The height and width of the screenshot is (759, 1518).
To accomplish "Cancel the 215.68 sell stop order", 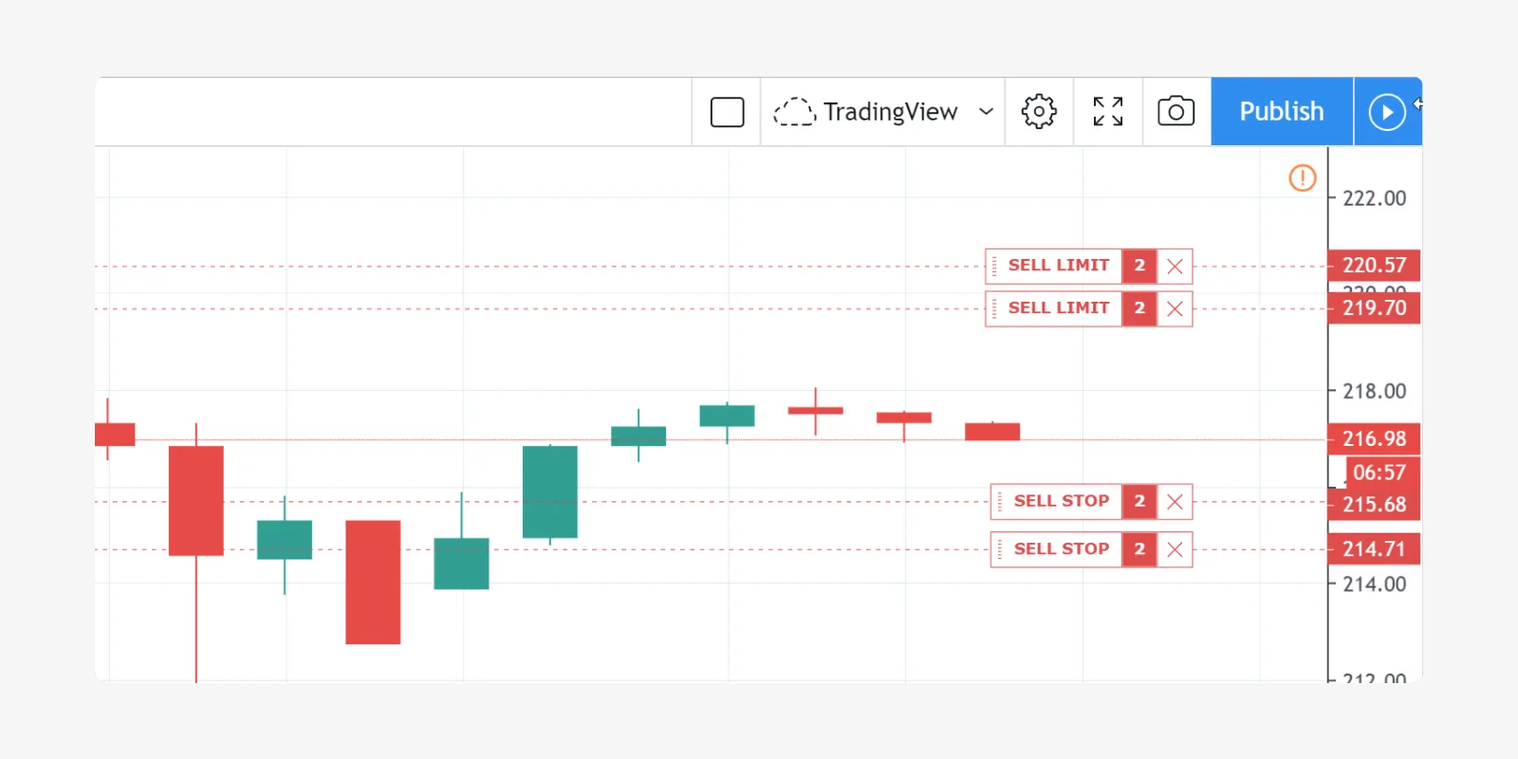I will click(x=1175, y=502).
